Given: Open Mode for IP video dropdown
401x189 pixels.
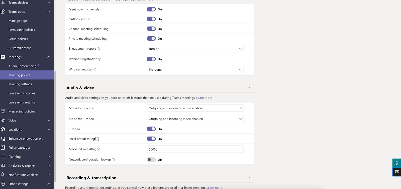Looking at the screenshot, I should click(x=195, y=119).
